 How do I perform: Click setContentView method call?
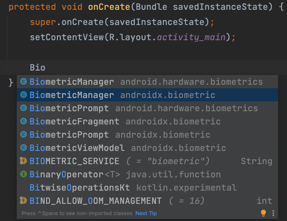(67, 37)
